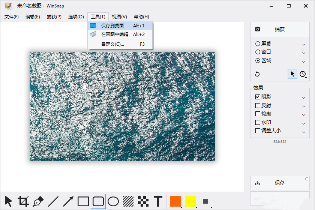This screenshot has width=315, height=210.
Task: Choose 保存到桌面 menu entry
Action: pyautogui.click(x=120, y=26)
